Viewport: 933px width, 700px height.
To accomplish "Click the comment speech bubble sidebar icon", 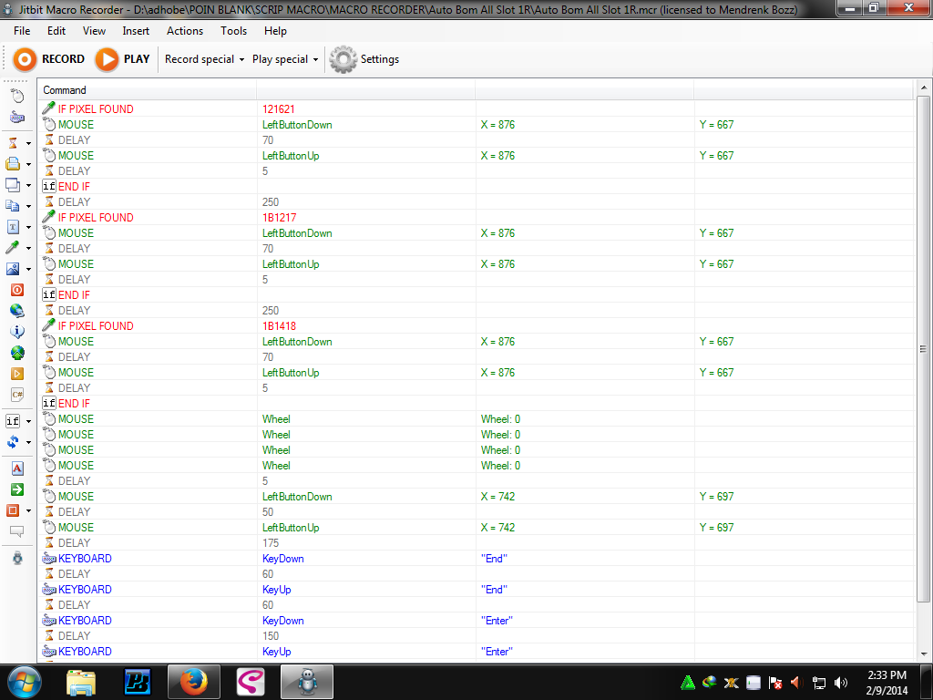I will [x=17, y=531].
